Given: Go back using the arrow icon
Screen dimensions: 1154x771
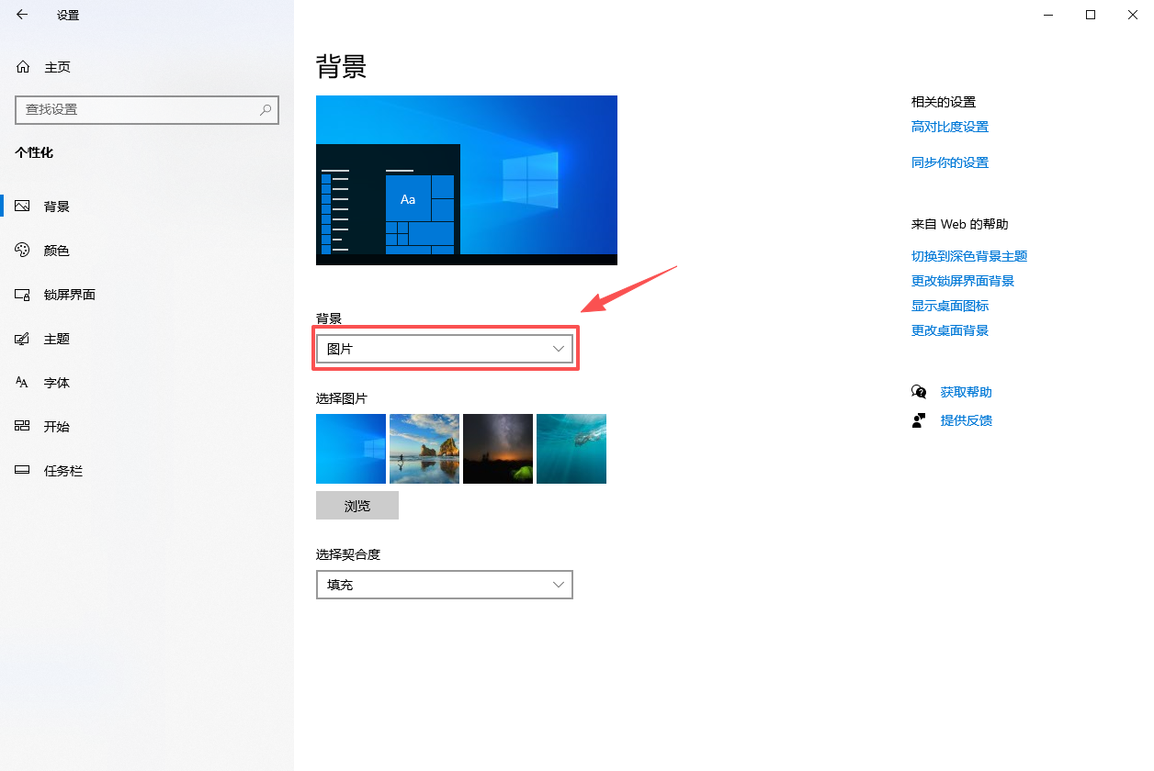Looking at the screenshot, I should 22,15.
